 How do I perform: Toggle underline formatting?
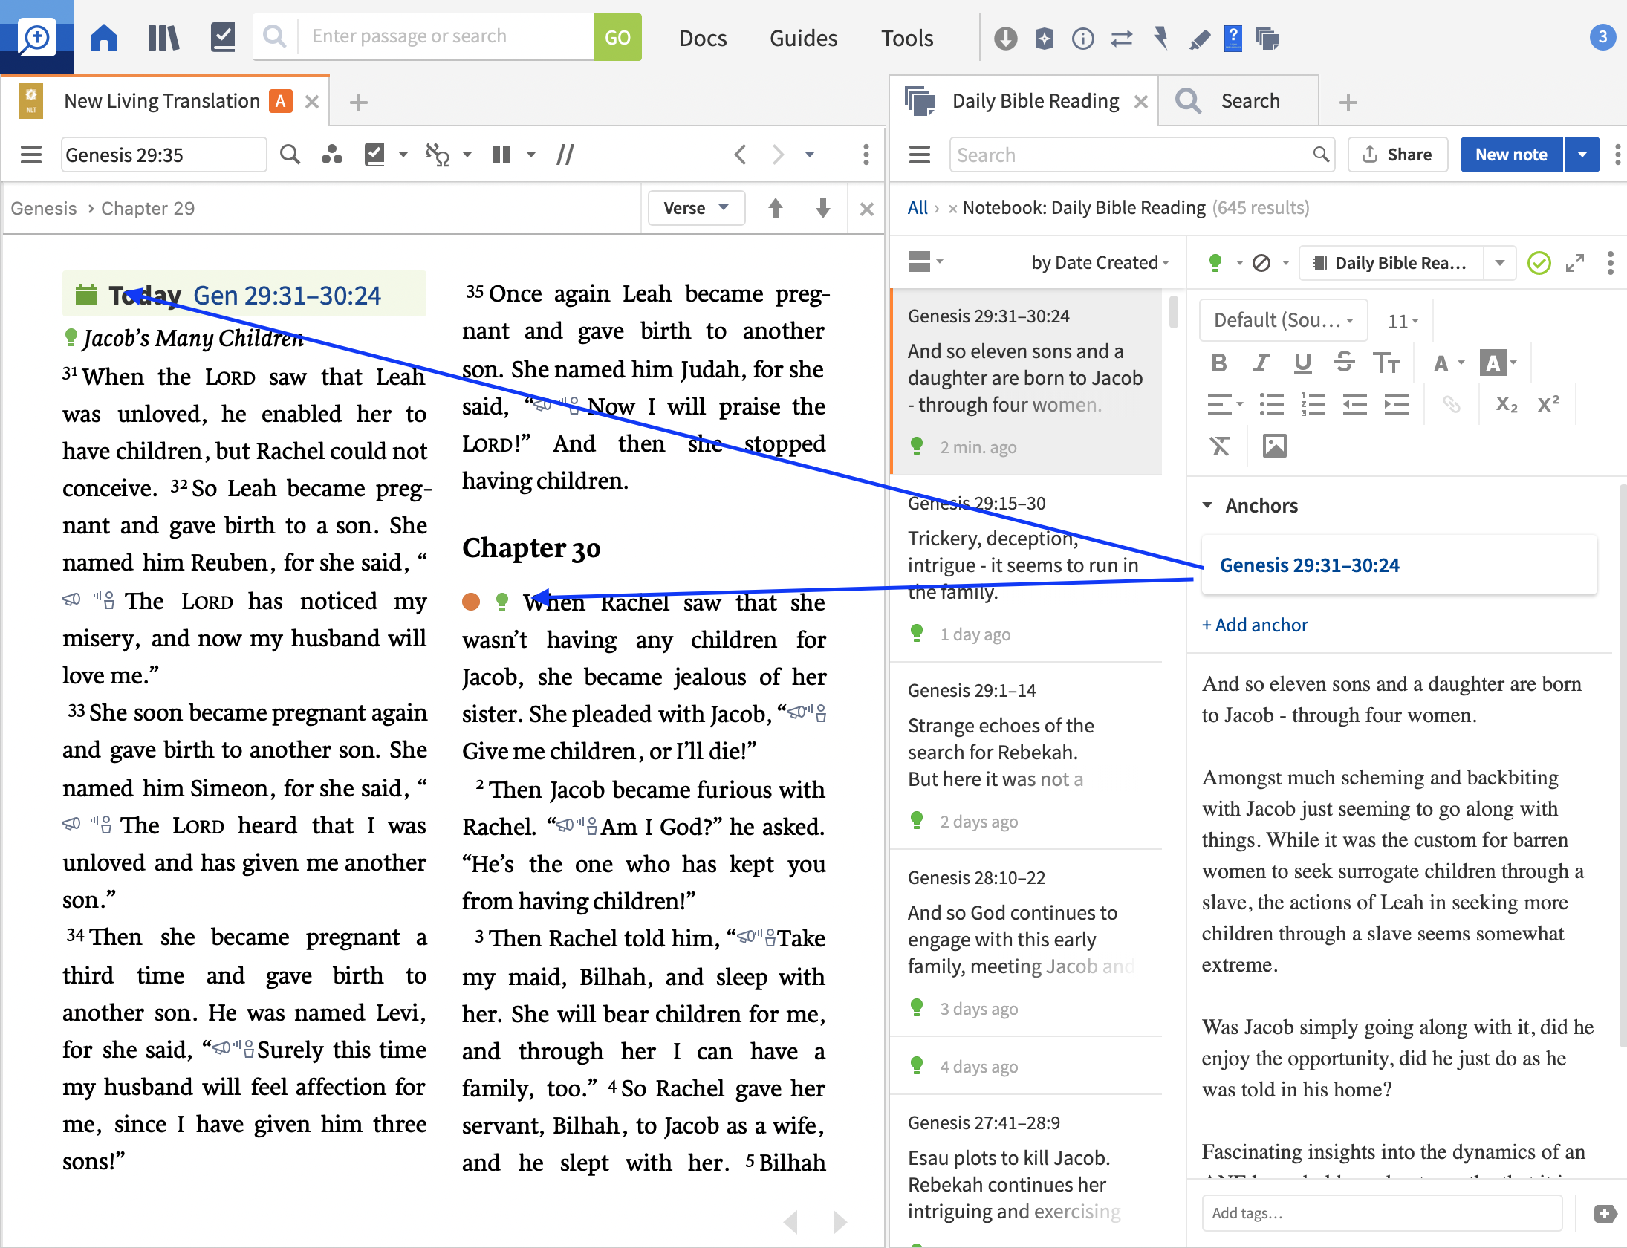click(x=1302, y=363)
